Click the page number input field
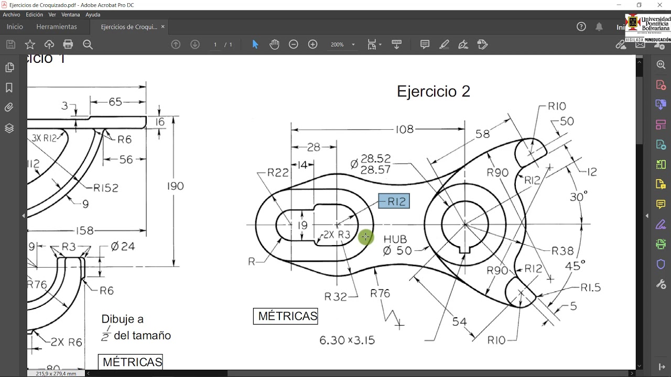Viewport: 671px width, 377px height. tap(215, 45)
